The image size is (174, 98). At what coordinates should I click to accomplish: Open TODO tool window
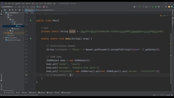[25, 93]
